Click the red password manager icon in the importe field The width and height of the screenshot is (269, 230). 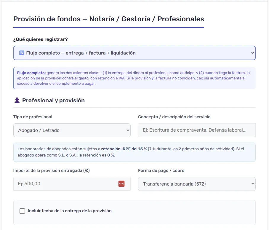point(121,184)
